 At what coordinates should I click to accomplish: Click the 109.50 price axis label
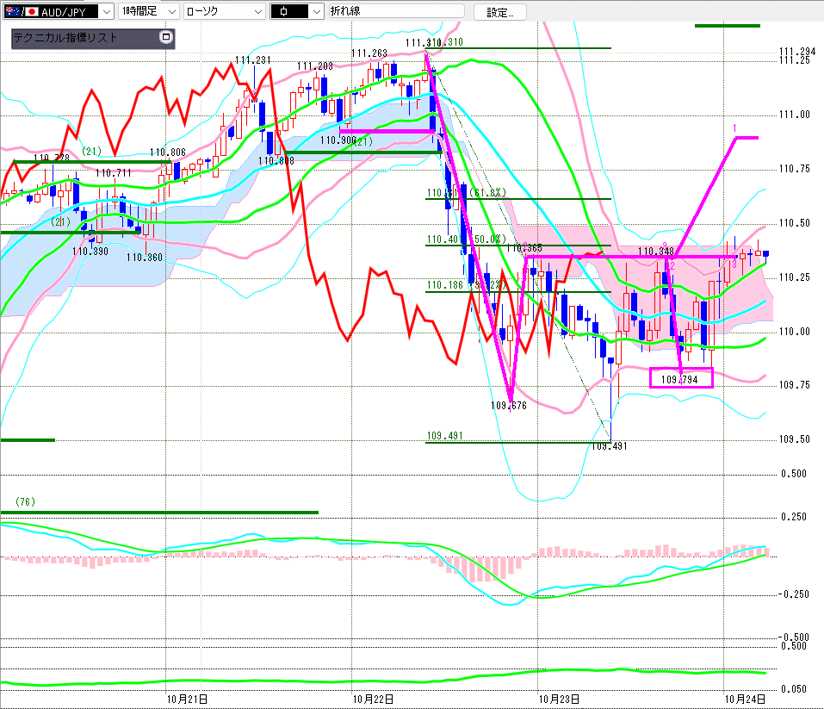coord(795,439)
